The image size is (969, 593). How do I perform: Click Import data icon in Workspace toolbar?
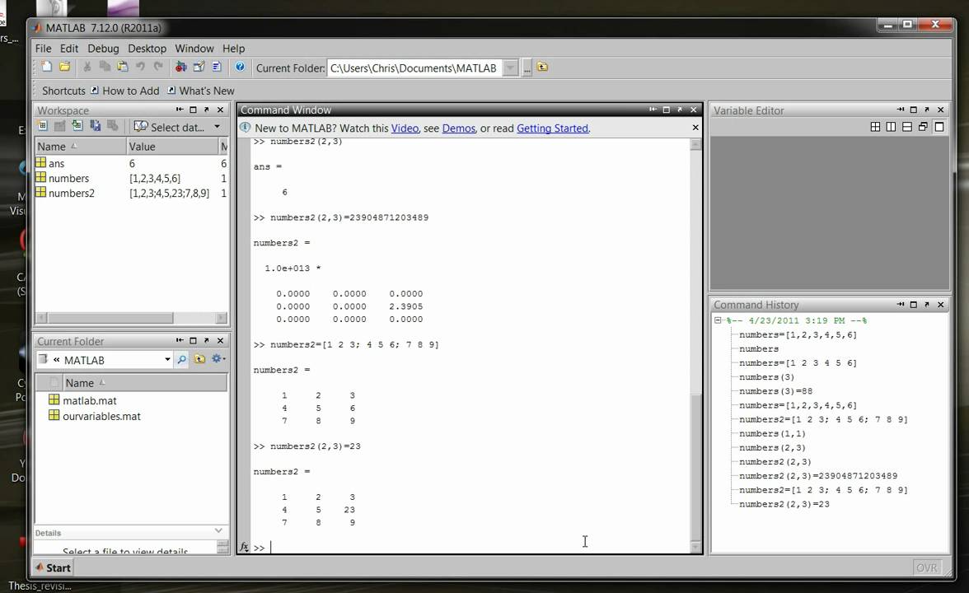click(x=77, y=126)
